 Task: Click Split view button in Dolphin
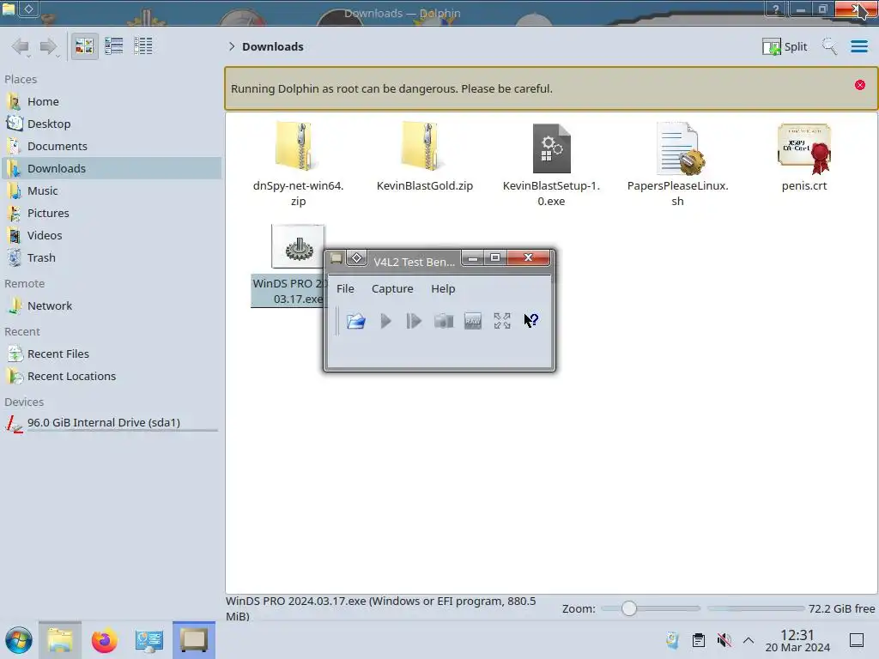(x=785, y=46)
